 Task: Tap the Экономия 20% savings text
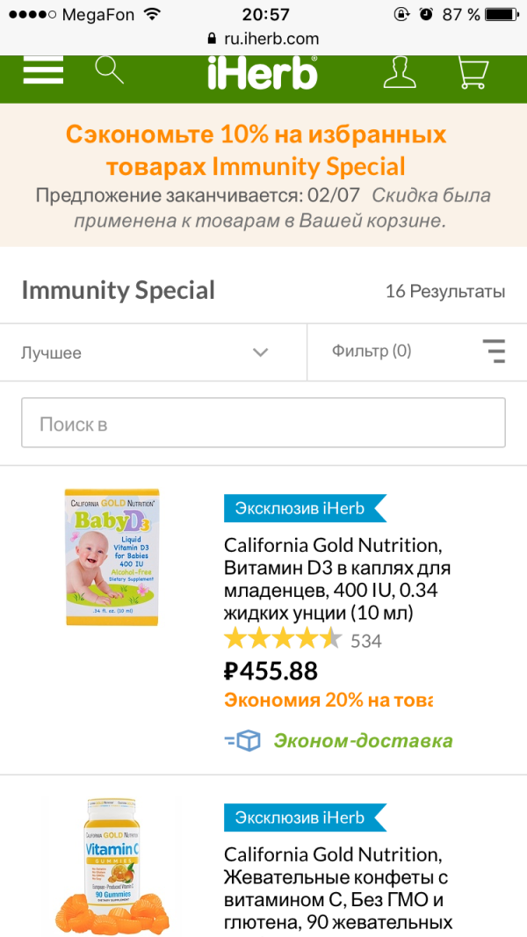coord(328,701)
